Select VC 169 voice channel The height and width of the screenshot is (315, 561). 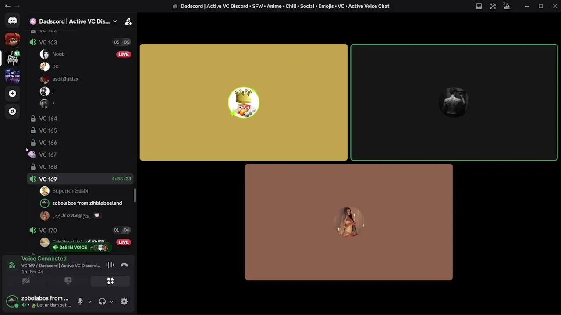pos(81,179)
